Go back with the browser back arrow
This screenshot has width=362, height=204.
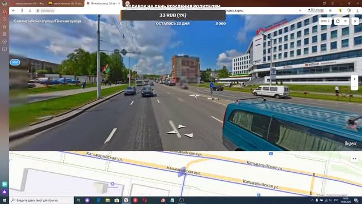(14, 11)
